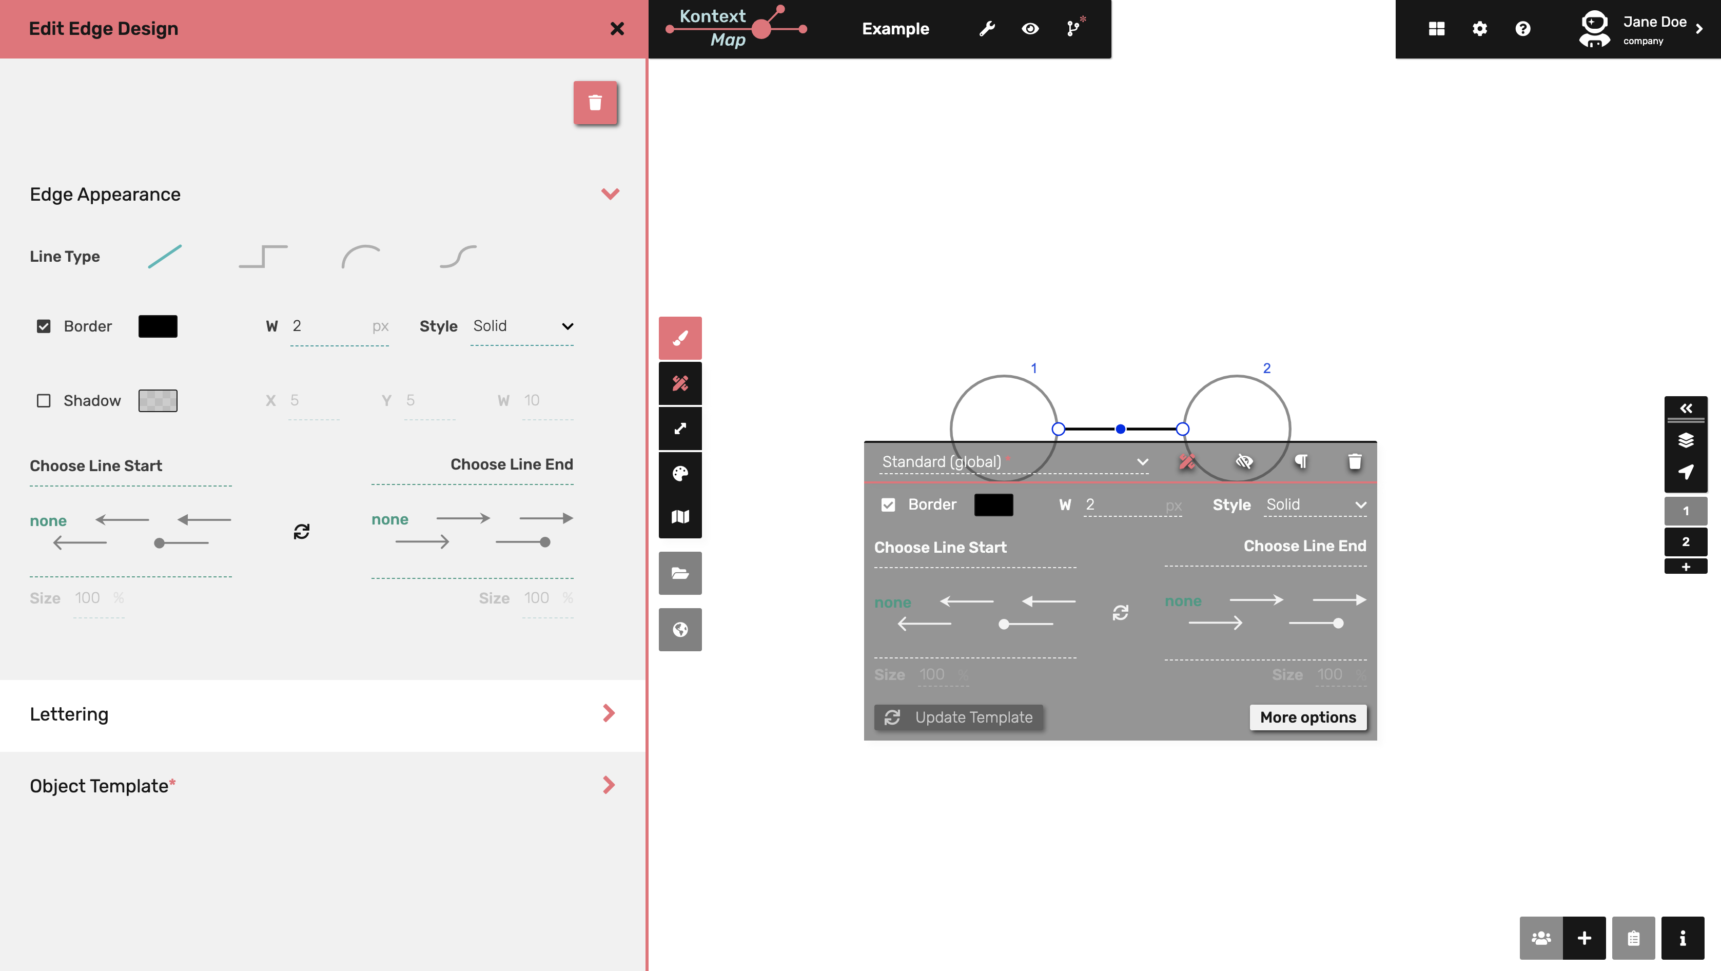This screenshot has width=1721, height=971.
Task: Expand the Object Template section
Action: tap(323, 786)
